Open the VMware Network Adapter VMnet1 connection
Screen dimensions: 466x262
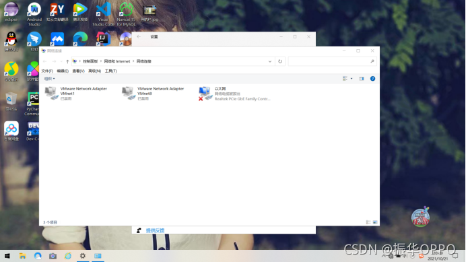[x=76, y=94]
